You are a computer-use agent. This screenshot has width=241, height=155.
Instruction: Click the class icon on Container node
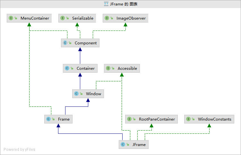pyautogui.click(x=67, y=68)
